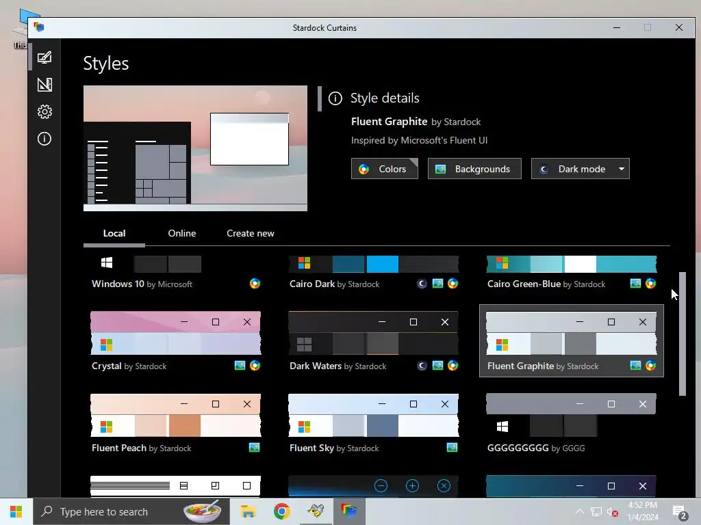Image resolution: width=701 pixels, height=525 pixels.
Task: Click the "Windows 10 by Microsoft" label
Action: point(142,284)
